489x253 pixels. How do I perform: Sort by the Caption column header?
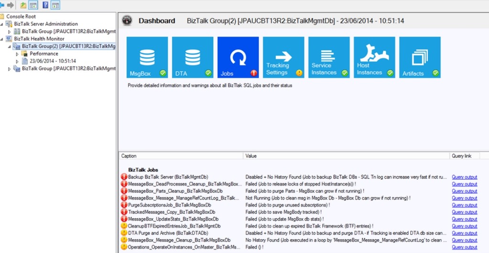pyautogui.click(x=181, y=156)
